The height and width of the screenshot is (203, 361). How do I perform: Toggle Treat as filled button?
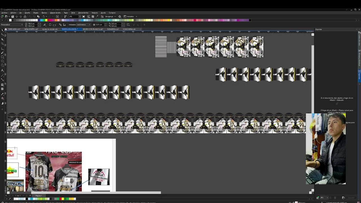[x=128, y=25]
